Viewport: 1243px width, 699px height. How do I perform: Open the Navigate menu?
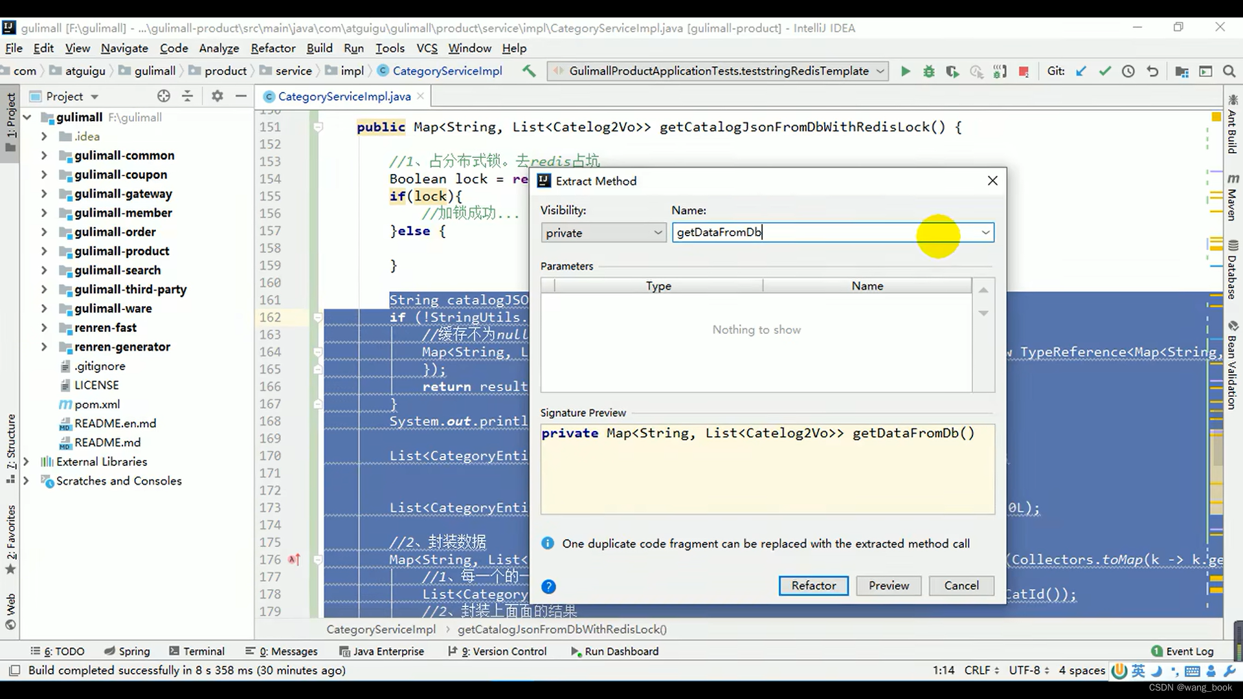pos(124,48)
